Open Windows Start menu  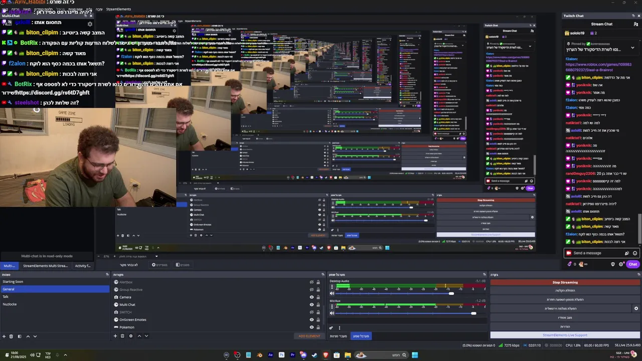coord(415,355)
